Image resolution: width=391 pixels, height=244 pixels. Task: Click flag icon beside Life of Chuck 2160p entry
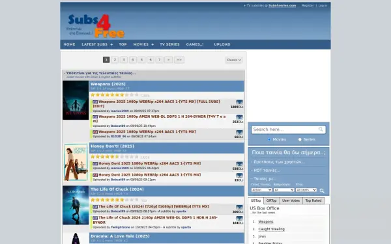pos(95,218)
